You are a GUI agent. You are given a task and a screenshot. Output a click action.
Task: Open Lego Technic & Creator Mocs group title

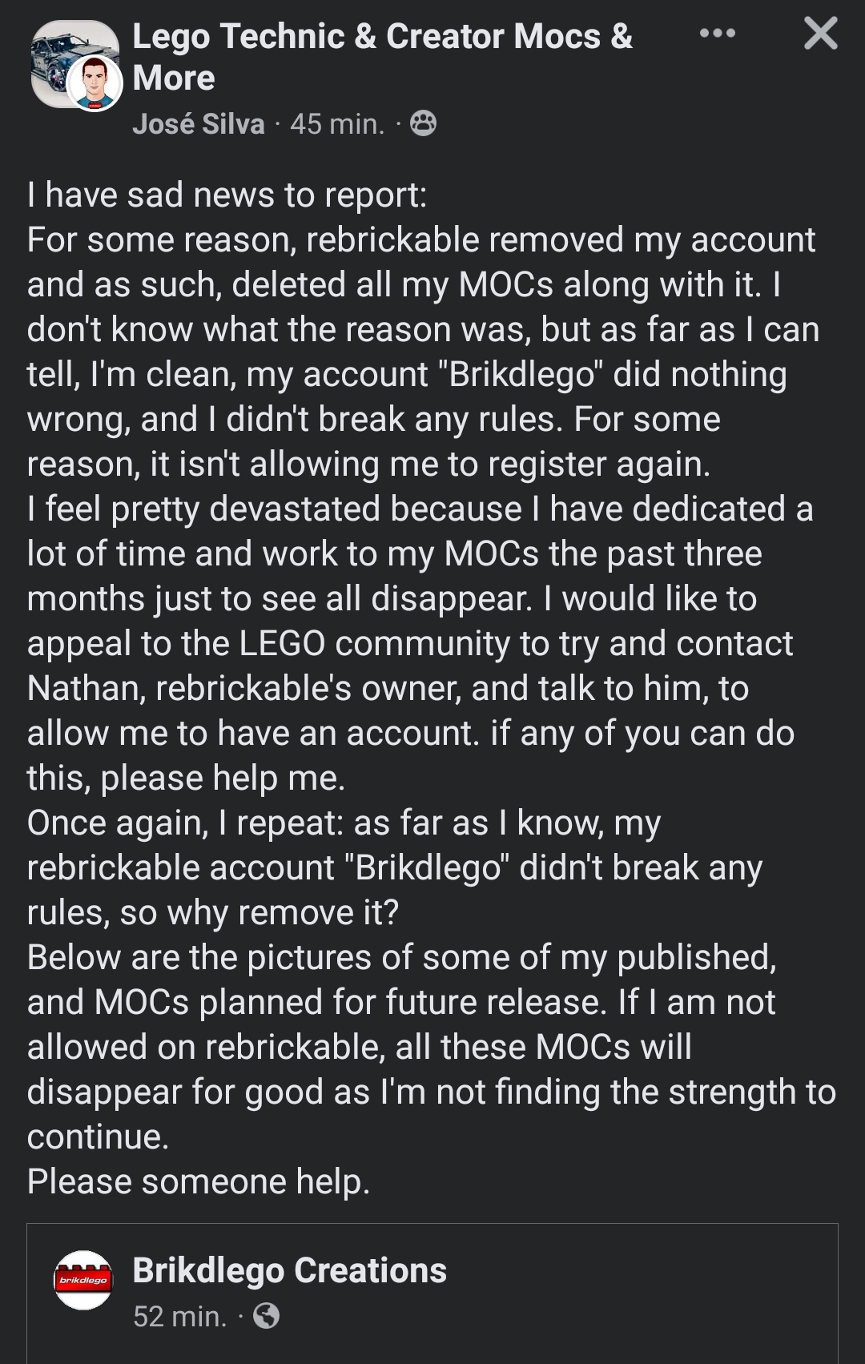[383, 57]
